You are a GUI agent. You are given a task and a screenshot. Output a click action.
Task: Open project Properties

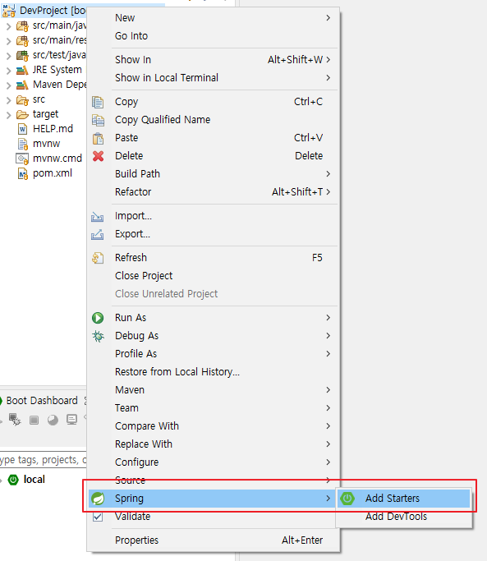point(214,540)
